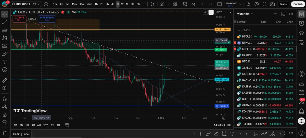Open chart settings hexagon icon
Screen dimensions: 306x138
coord(257,4)
